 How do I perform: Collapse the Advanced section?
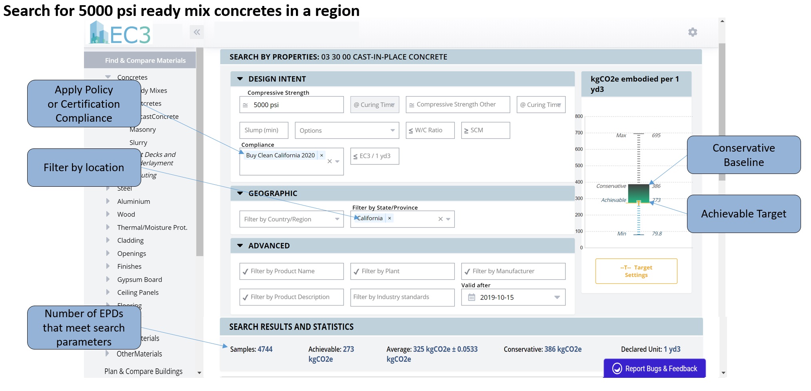click(240, 246)
